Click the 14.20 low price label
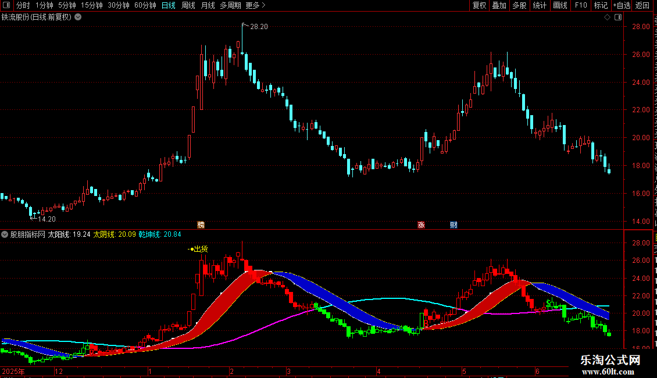 click(x=47, y=219)
